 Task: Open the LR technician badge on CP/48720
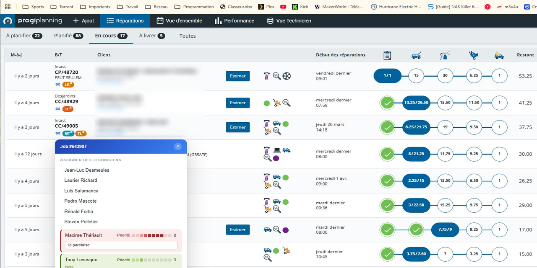[68, 85]
